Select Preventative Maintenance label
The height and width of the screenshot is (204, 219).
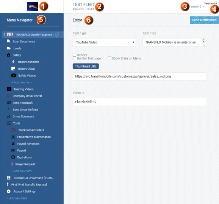(x=34, y=137)
